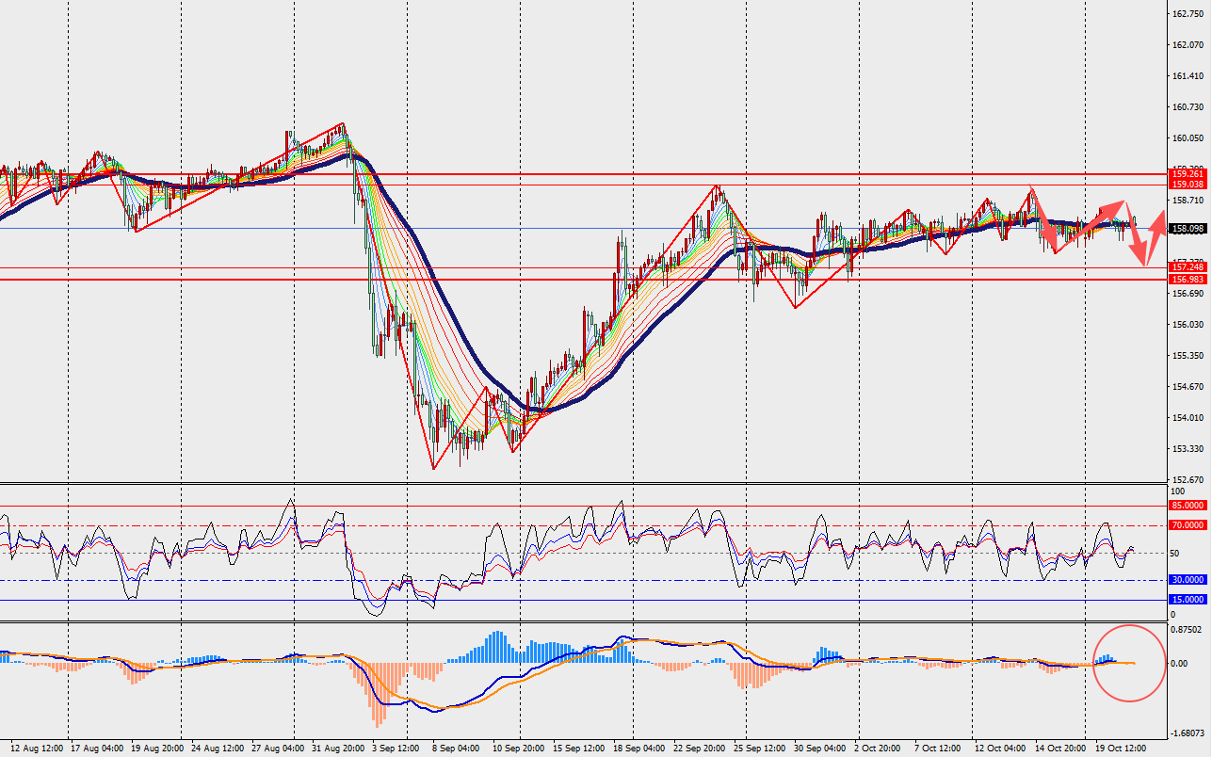Click the 22 Sep 20:00 time label
The width and height of the screenshot is (1212, 757).
700,749
